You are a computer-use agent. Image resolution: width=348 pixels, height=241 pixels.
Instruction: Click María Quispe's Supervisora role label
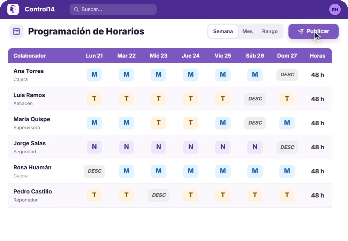pos(27,128)
